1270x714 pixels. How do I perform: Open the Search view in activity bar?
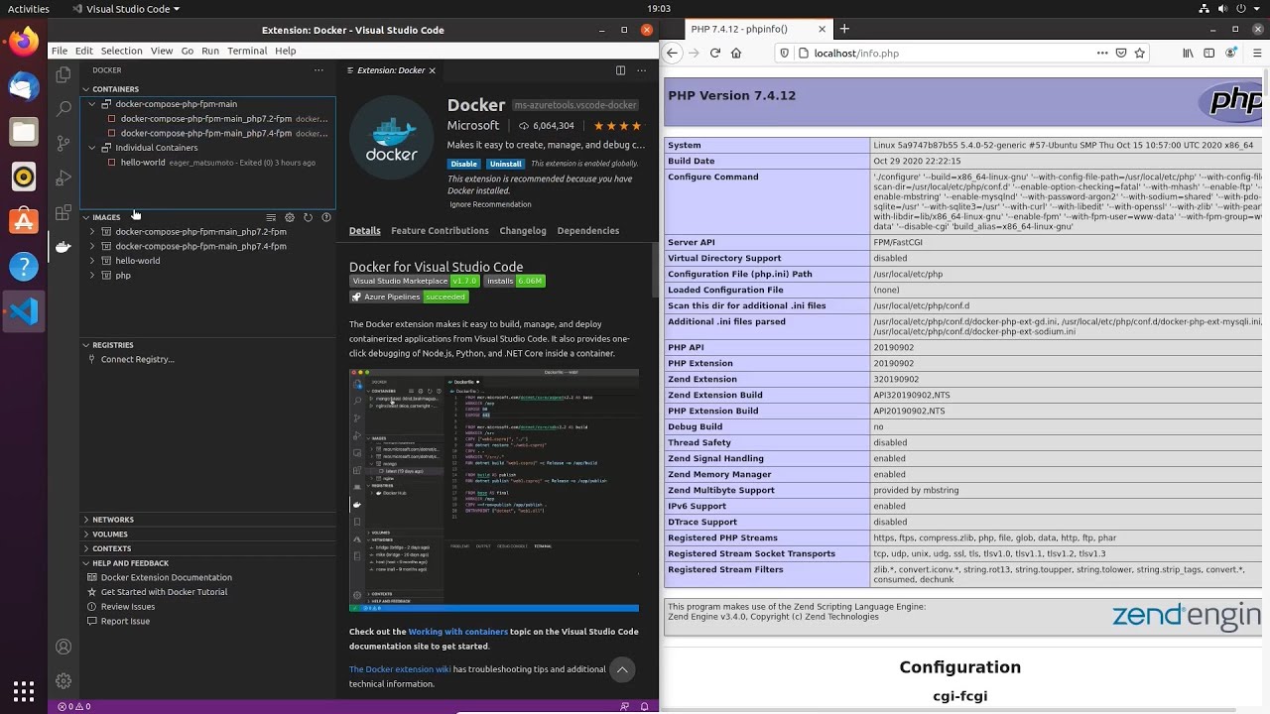[x=63, y=109]
